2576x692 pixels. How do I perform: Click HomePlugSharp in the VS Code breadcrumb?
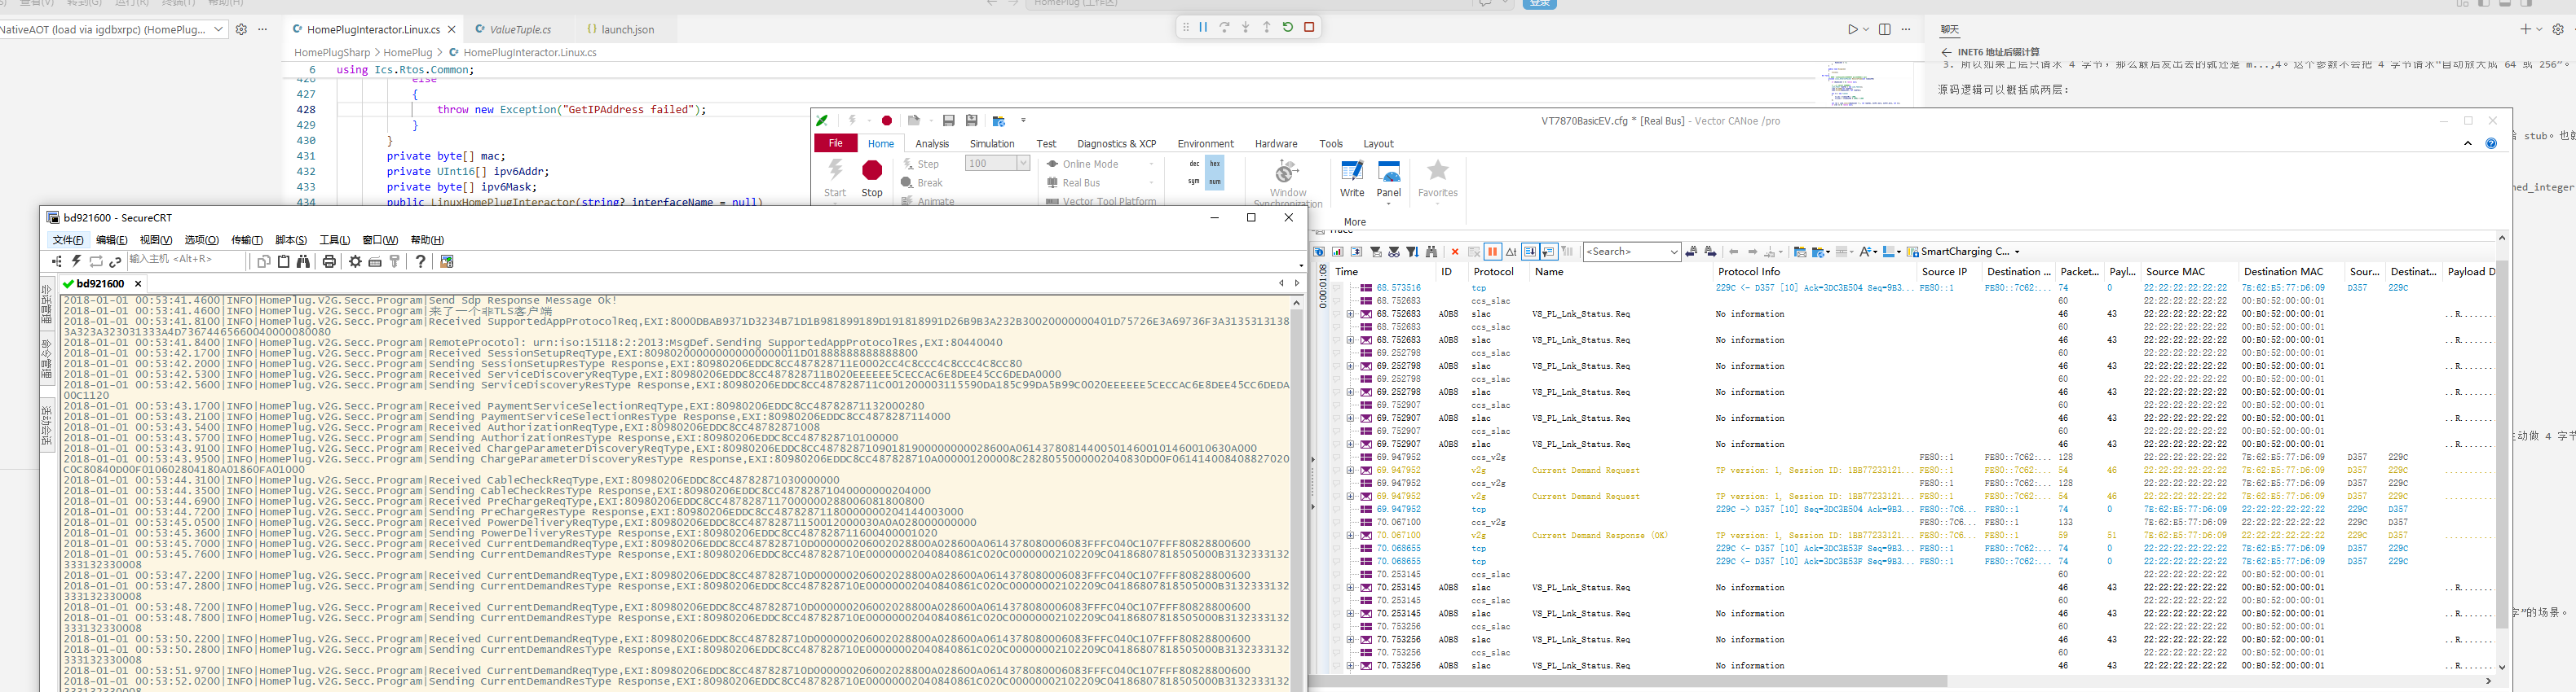(x=332, y=52)
